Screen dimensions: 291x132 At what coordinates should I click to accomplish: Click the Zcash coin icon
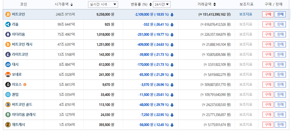coord(8,125)
